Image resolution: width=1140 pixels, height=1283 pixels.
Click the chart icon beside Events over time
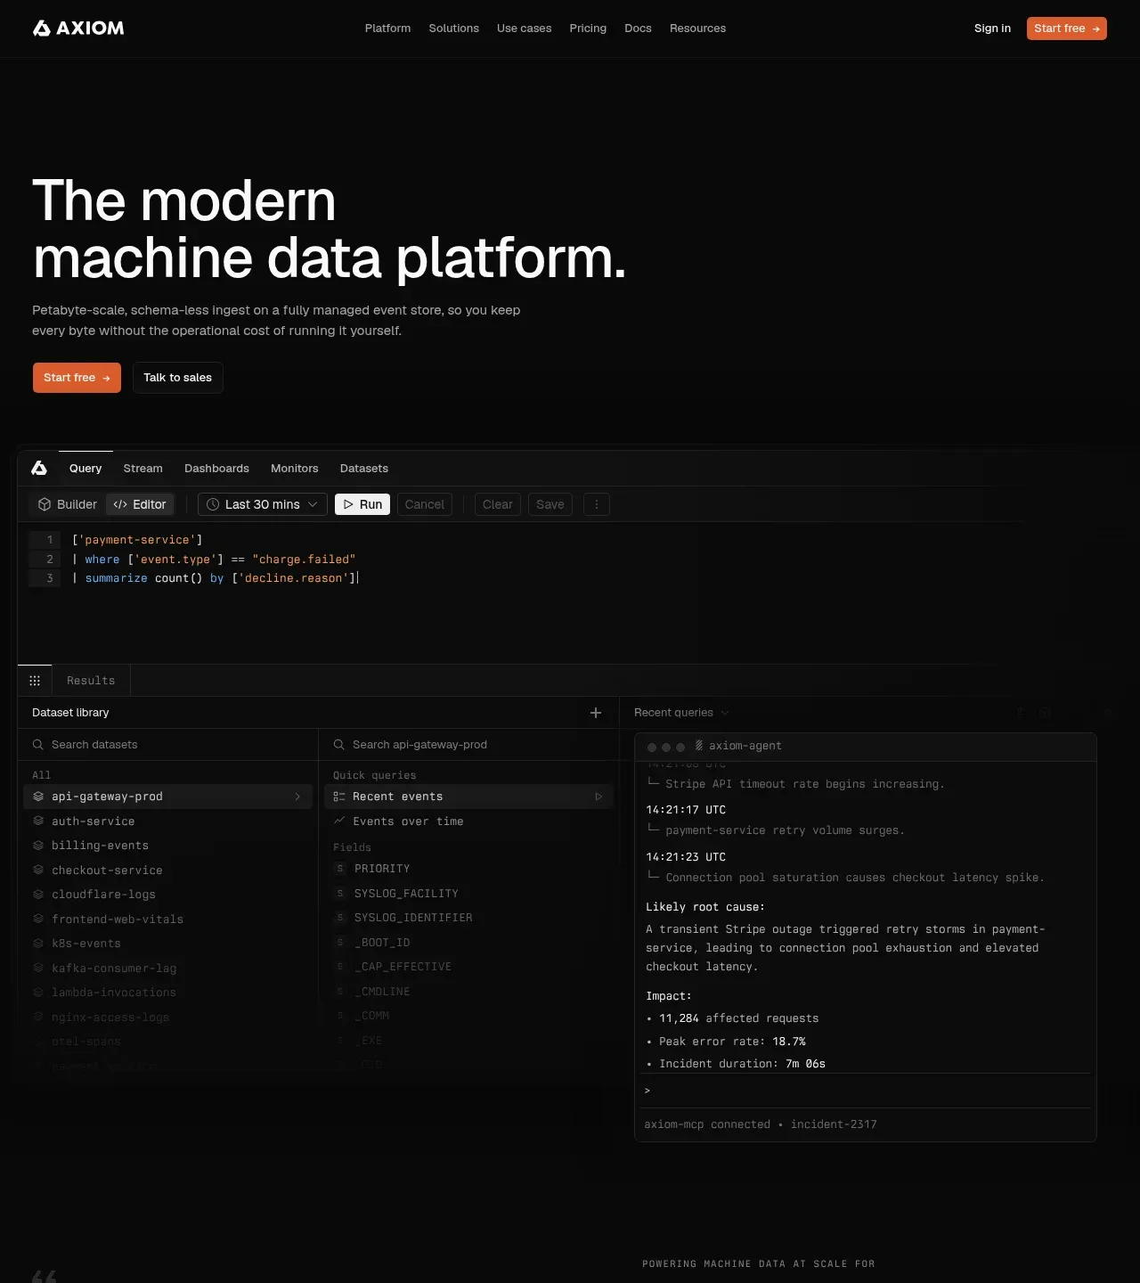point(339,821)
